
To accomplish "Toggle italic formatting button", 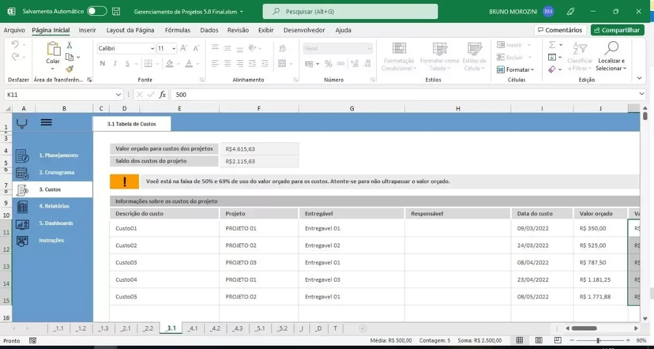I will coord(115,64).
